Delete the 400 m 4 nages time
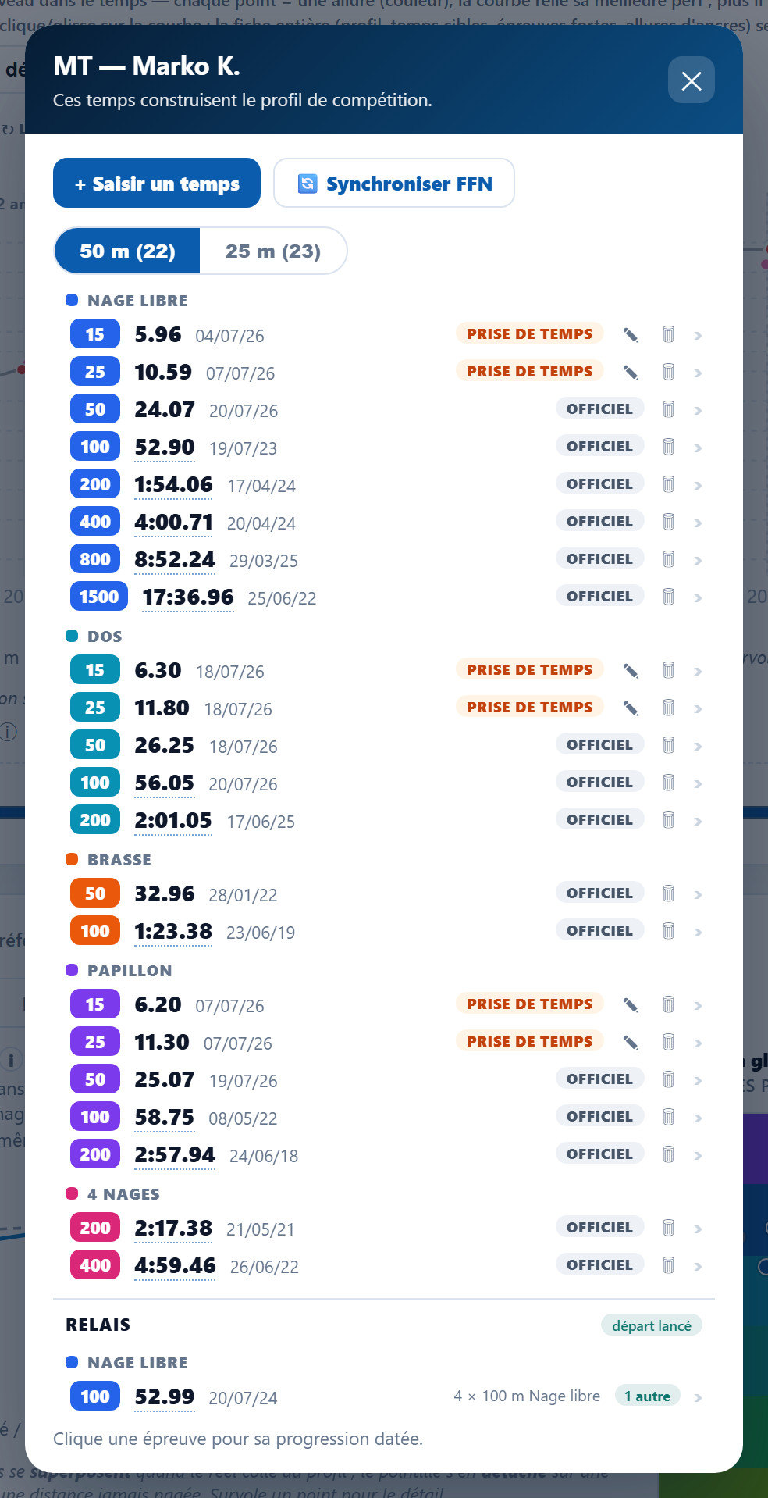The image size is (768, 1498). point(668,1265)
